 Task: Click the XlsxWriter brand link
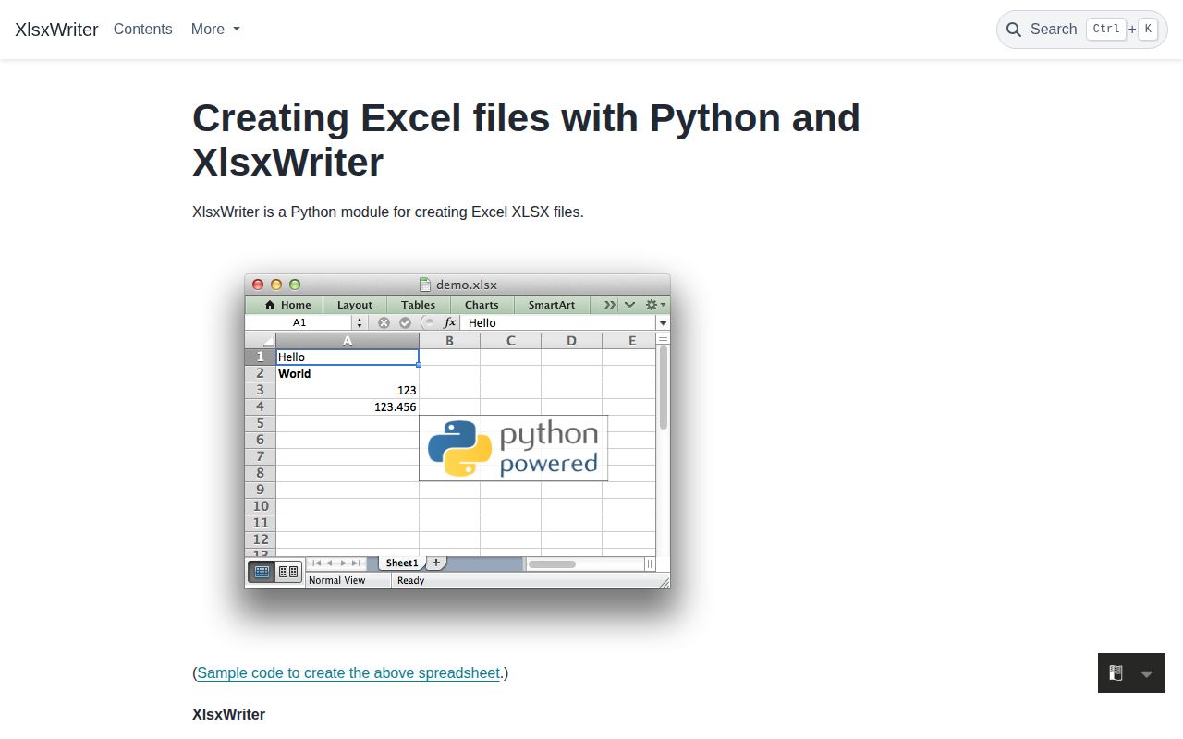pyautogui.click(x=56, y=30)
